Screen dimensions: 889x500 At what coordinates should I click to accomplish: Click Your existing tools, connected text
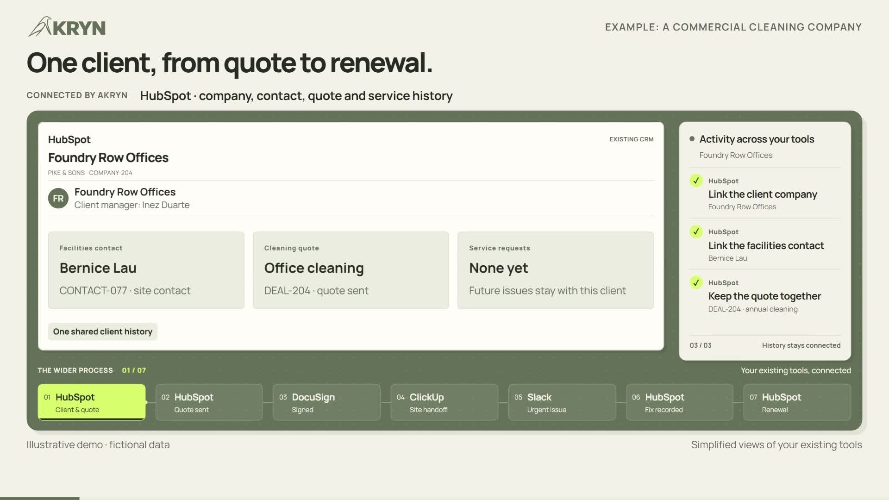(796, 370)
